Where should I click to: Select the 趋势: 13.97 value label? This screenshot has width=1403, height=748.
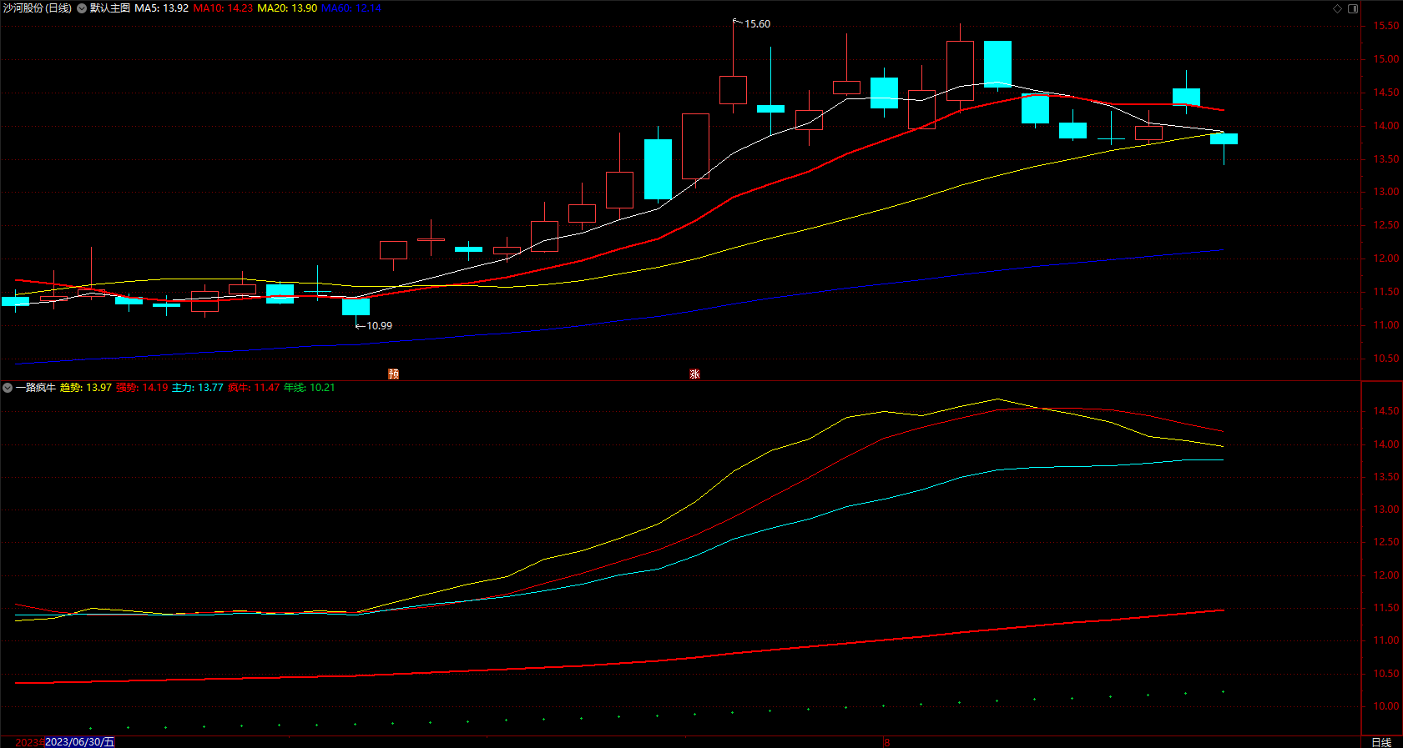coord(86,388)
